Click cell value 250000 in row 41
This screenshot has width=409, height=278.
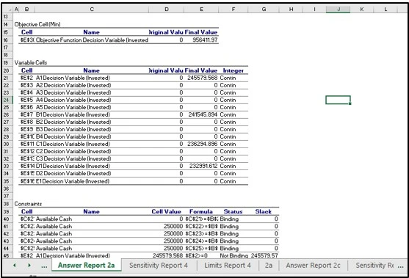pos(173,227)
